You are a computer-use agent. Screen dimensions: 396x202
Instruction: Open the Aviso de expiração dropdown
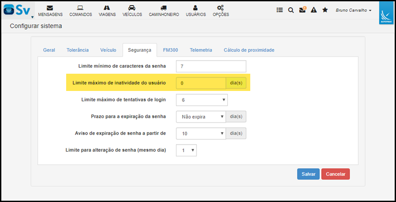point(201,134)
